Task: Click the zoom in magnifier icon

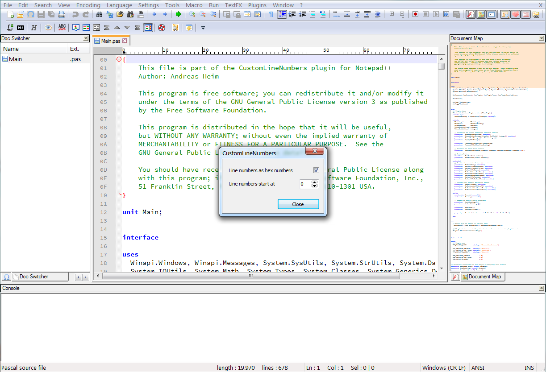Action: (x=192, y=14)
